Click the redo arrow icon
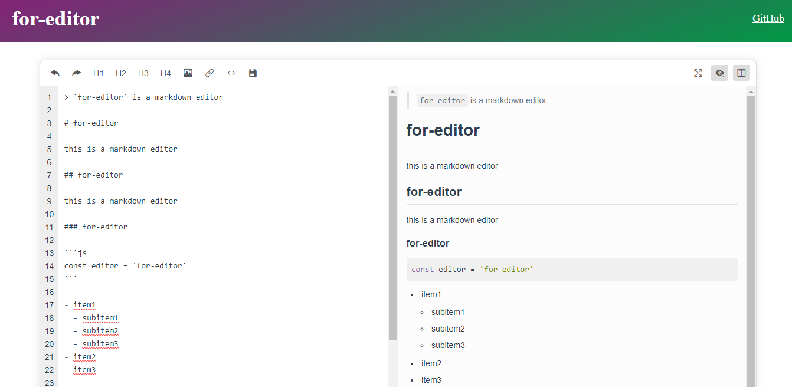 [76, 73]
